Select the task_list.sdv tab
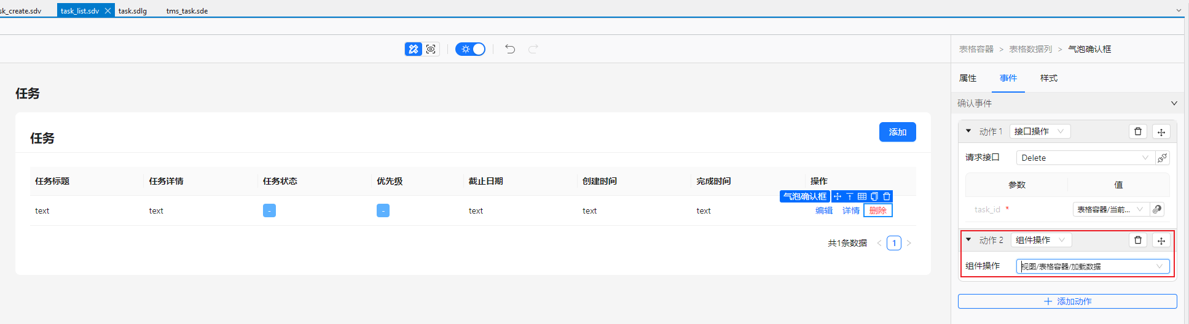This screenshot has width=1189, height=324. (x=80, y=11)
